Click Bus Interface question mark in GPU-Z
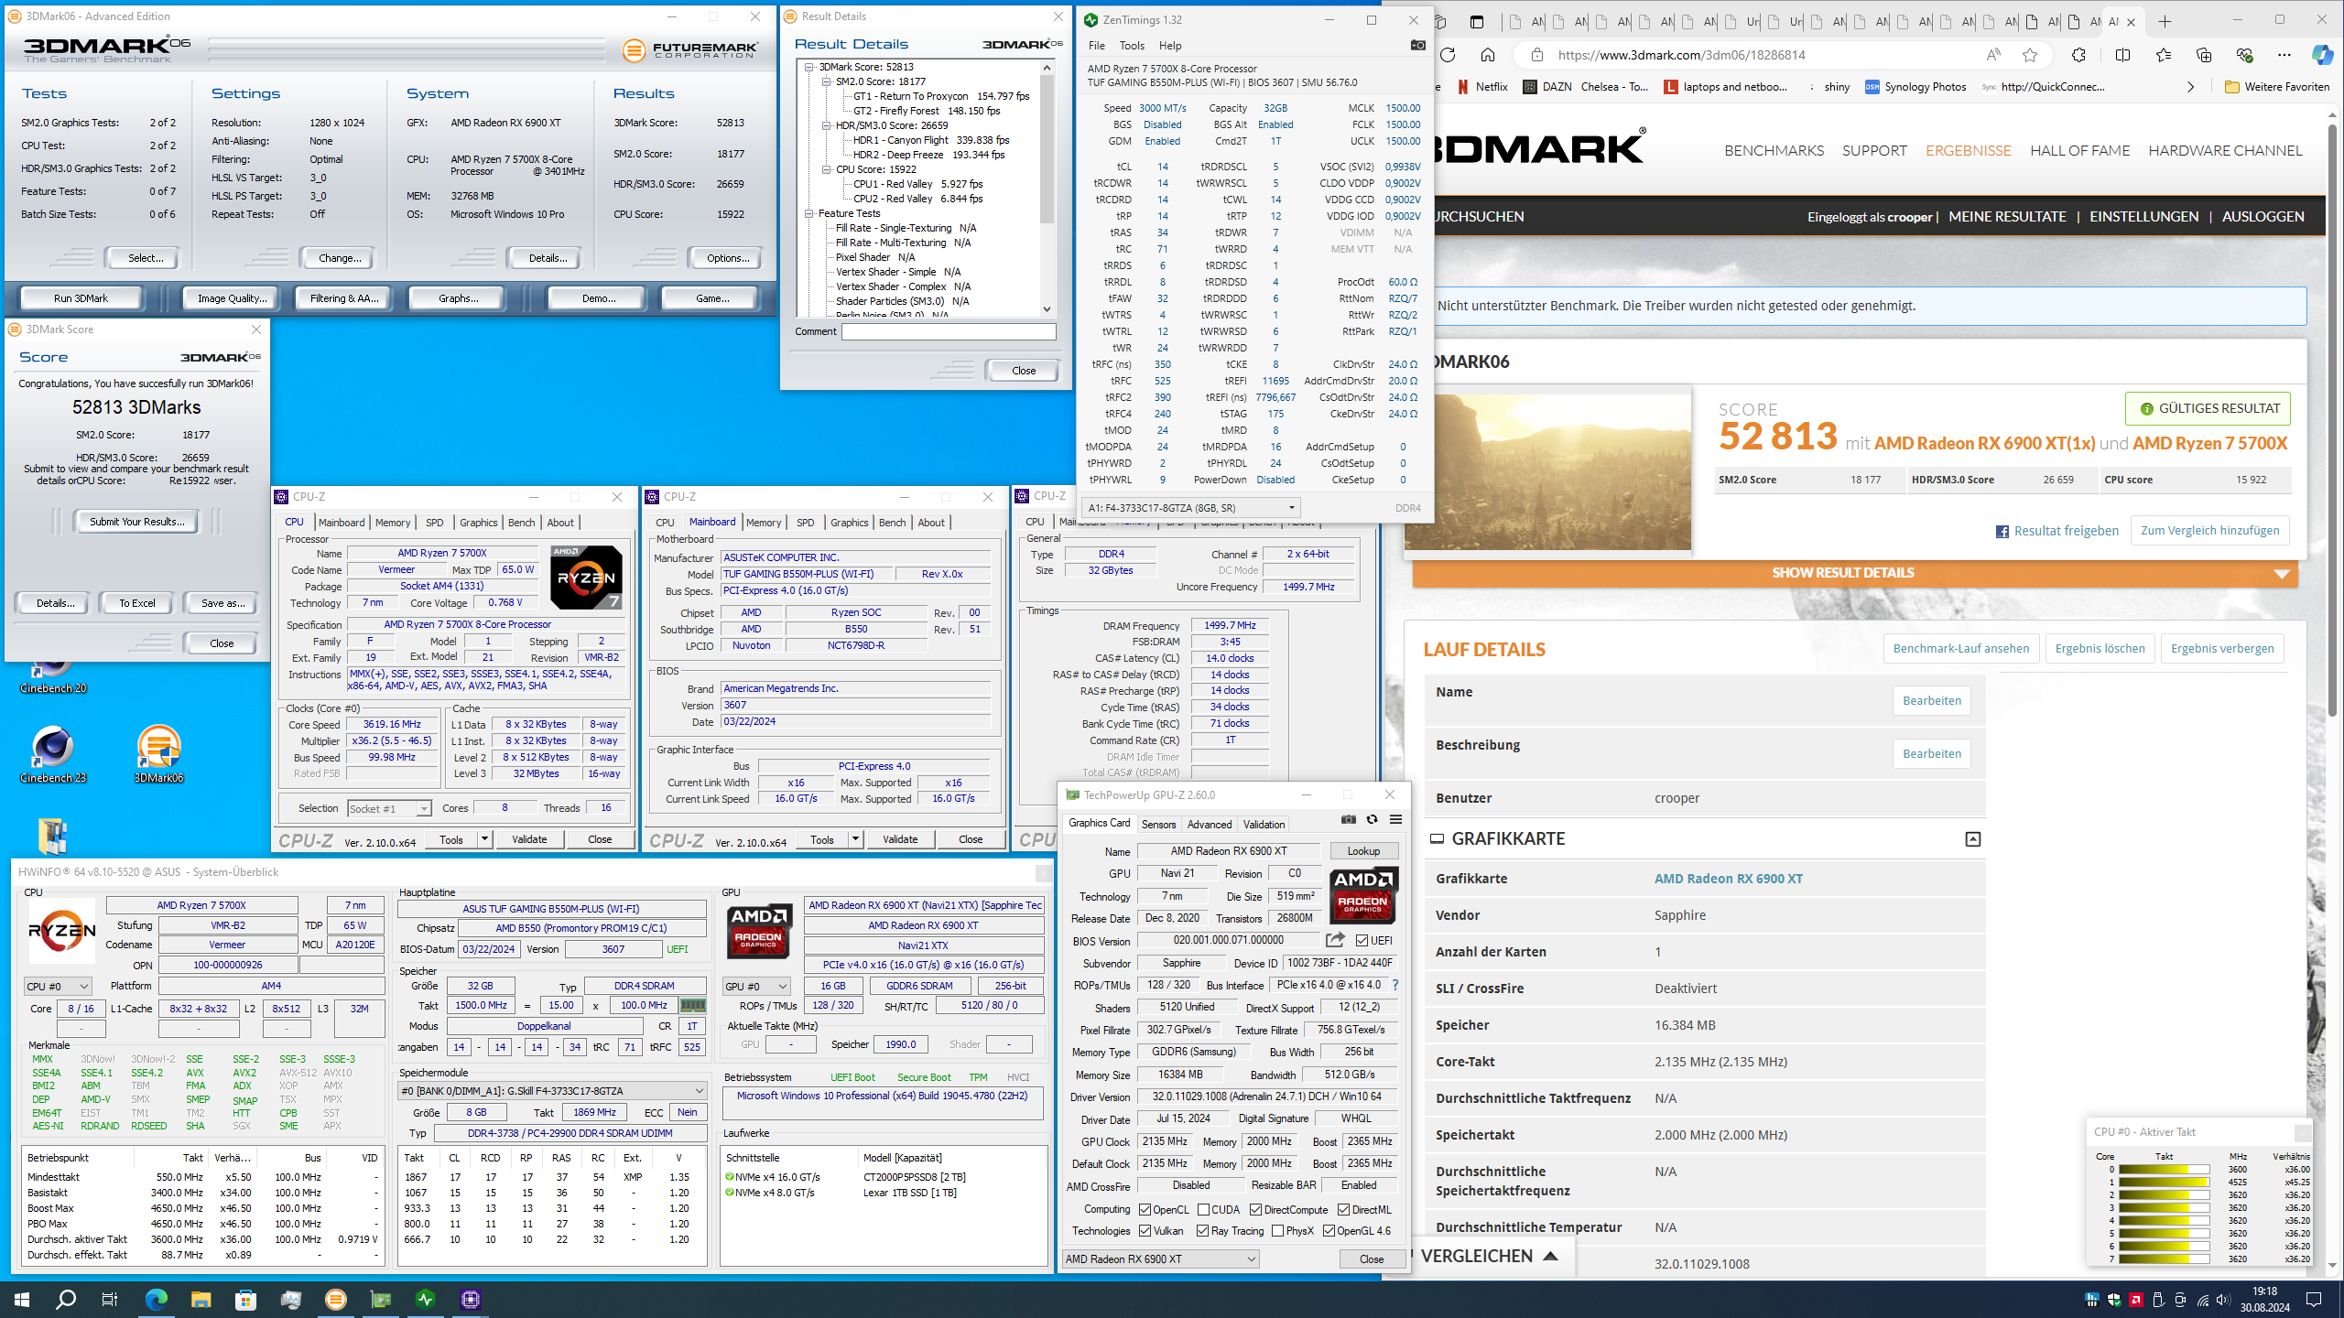 click(x=1395, y=985)
